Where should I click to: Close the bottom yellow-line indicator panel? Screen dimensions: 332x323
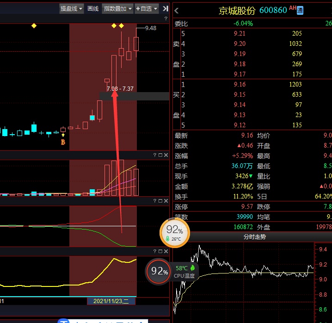pos(166,251)
